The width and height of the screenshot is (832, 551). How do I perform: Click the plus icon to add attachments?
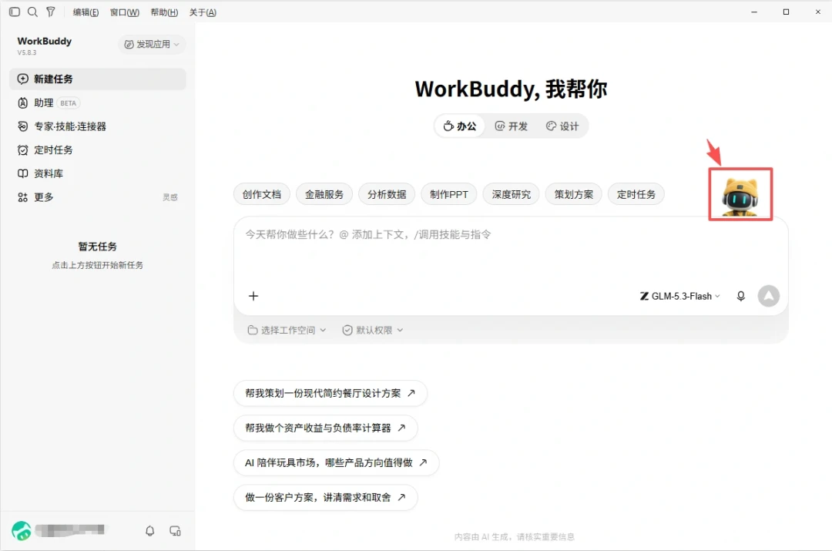(x=253, y=296)
